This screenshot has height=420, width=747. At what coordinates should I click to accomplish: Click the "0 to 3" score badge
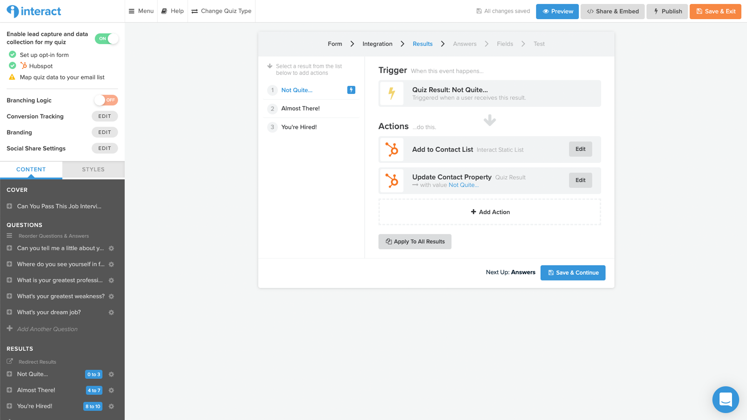click(x=93, y=374)
